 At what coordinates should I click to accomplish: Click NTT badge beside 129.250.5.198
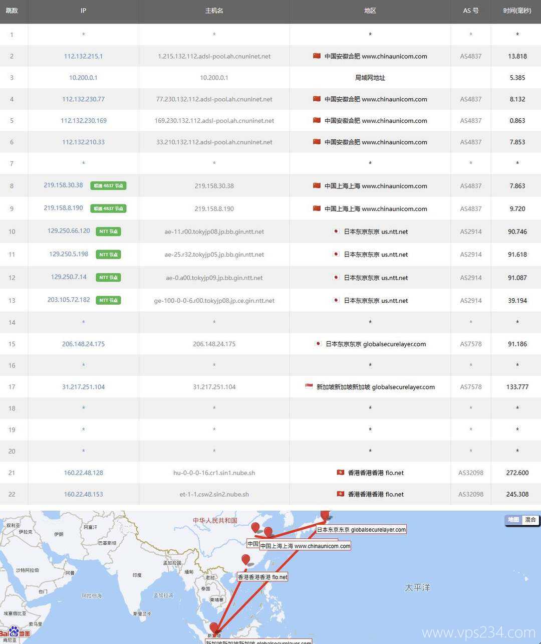[108, 255]
